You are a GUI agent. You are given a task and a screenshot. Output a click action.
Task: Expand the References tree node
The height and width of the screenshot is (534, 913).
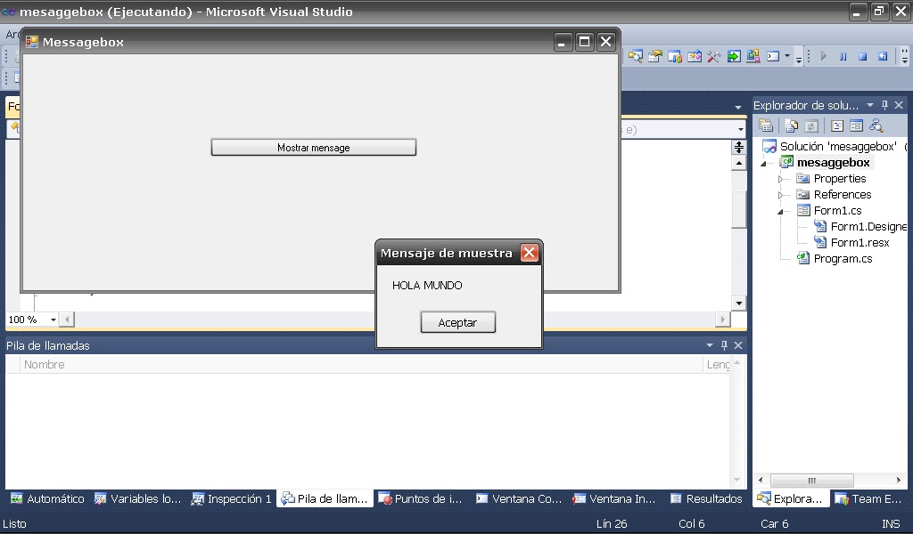click(782, 194)
